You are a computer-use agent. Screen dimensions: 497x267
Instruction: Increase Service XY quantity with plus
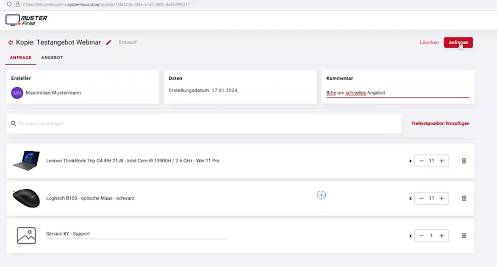tap(441, 236)
